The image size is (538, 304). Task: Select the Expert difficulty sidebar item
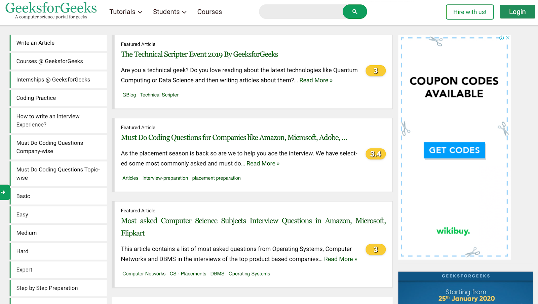pos(58,270)
